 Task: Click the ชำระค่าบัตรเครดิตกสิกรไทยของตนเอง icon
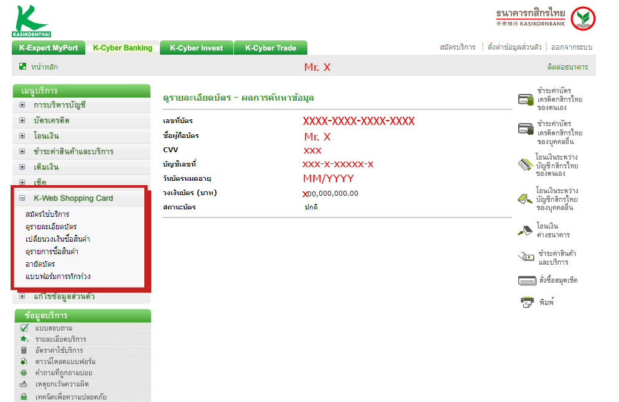(526, 99)
